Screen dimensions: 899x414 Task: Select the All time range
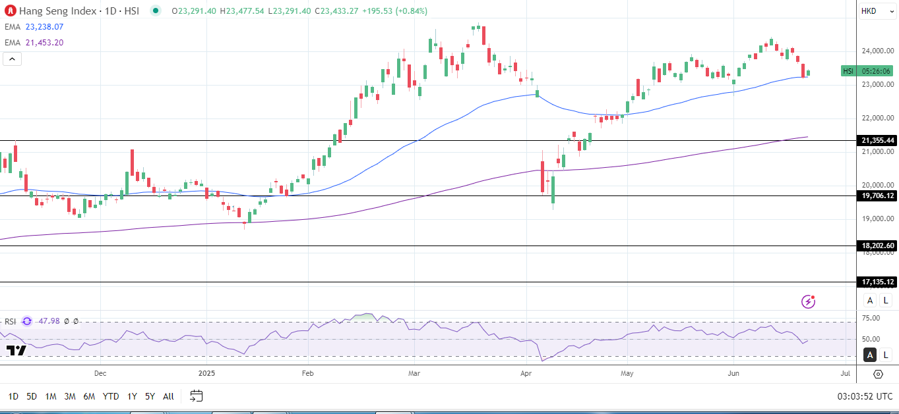pos(168,396)
